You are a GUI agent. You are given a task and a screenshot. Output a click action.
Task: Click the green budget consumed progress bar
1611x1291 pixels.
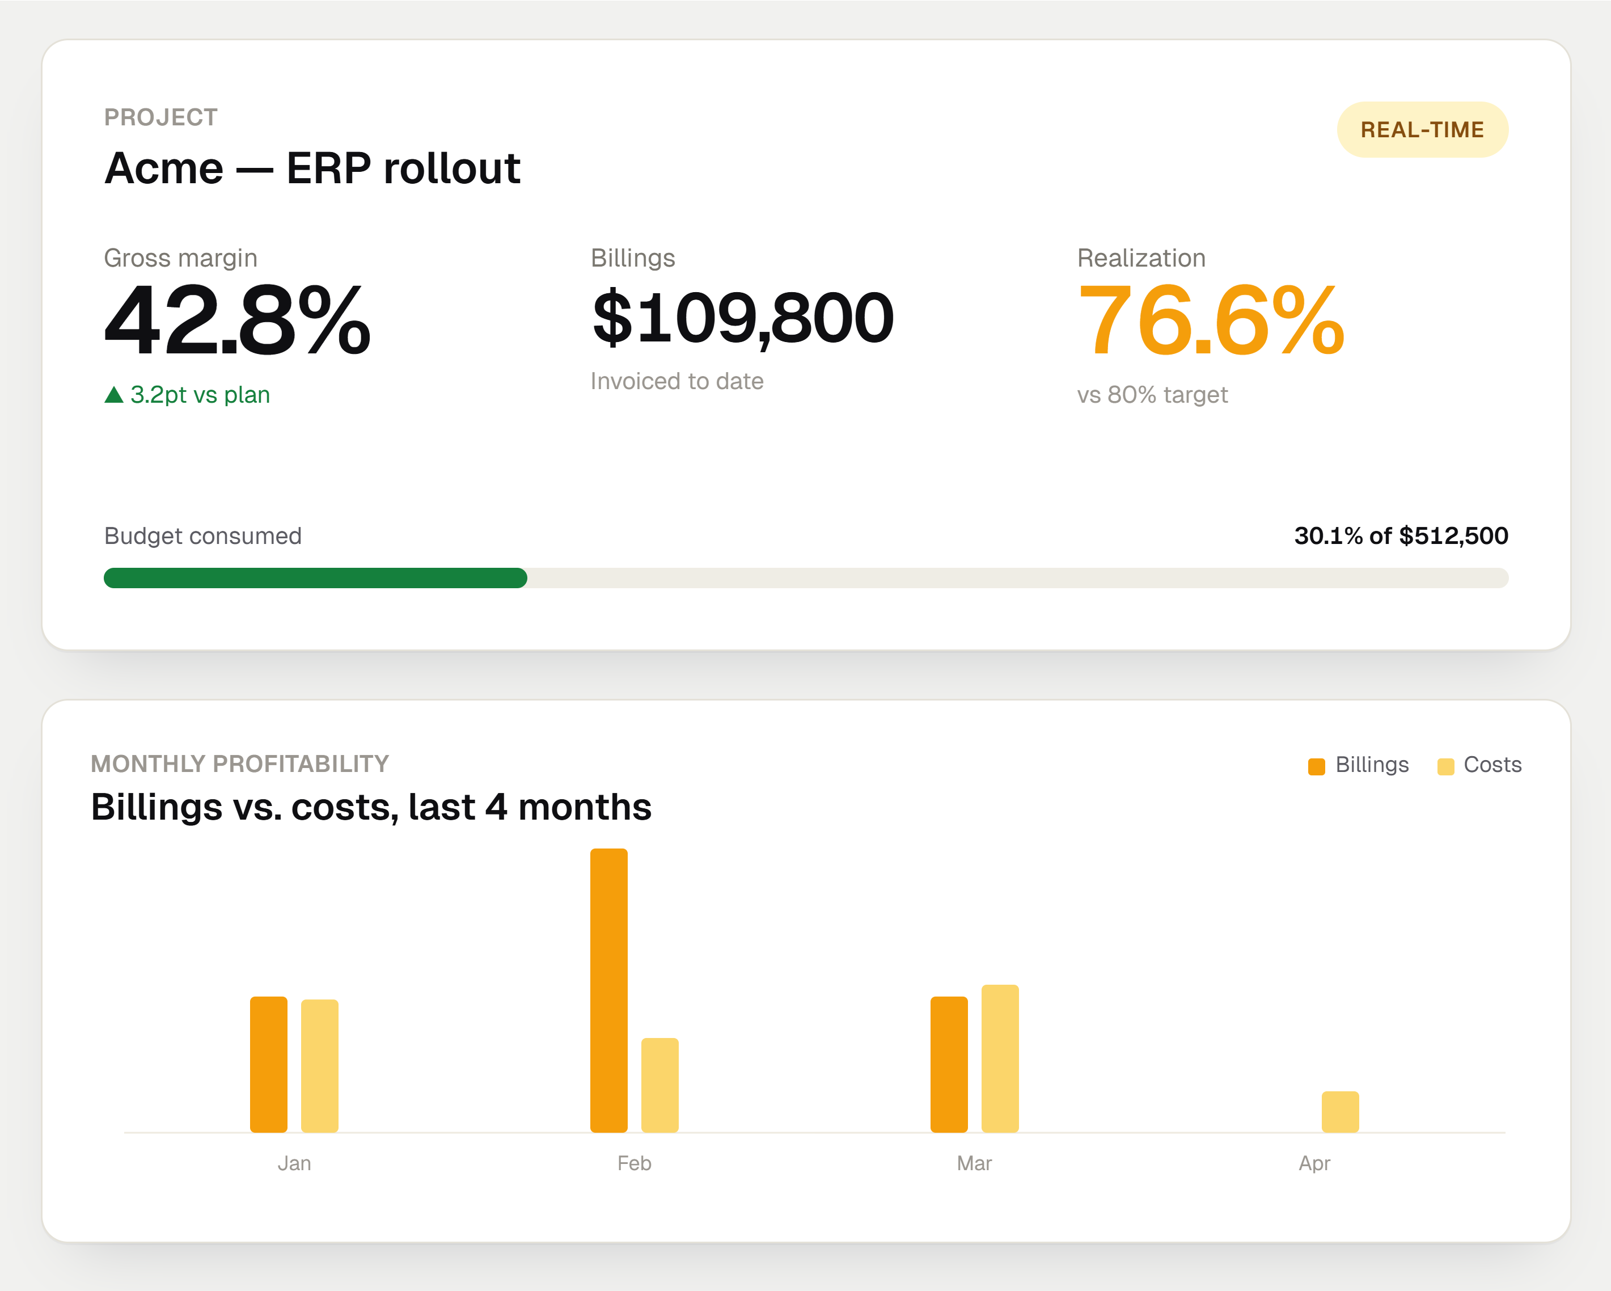tap(315, 578)
